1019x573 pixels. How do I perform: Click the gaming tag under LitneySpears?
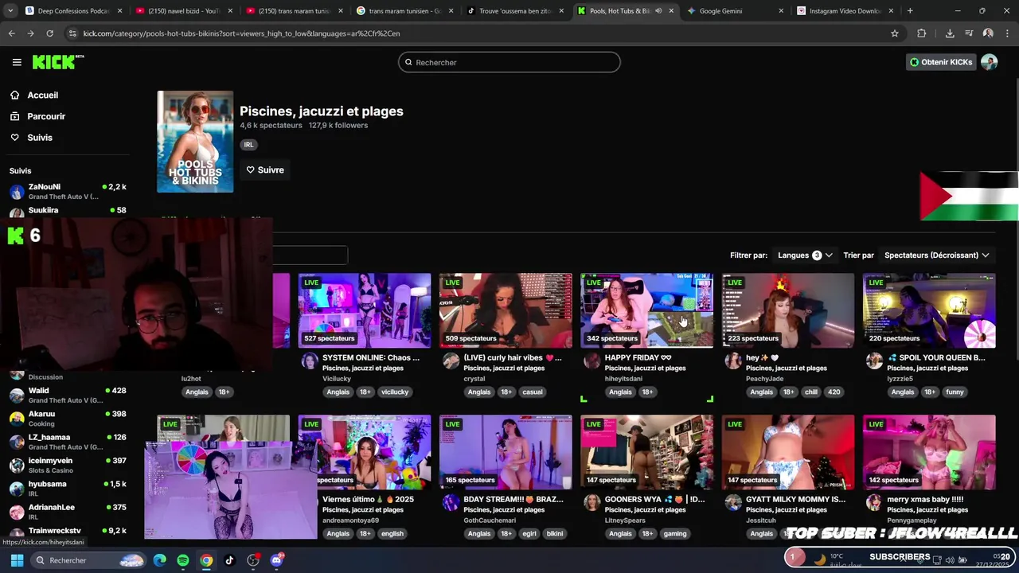[675, 533]
